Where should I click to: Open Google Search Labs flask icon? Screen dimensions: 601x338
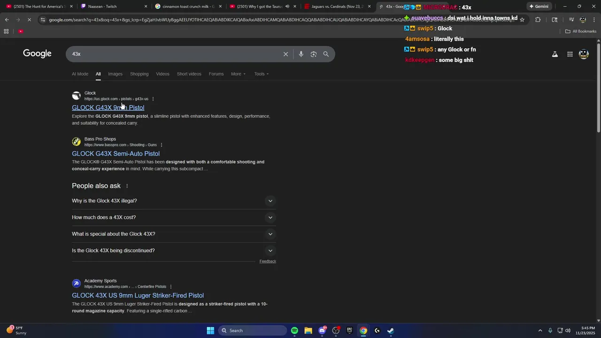pos(555,54)
